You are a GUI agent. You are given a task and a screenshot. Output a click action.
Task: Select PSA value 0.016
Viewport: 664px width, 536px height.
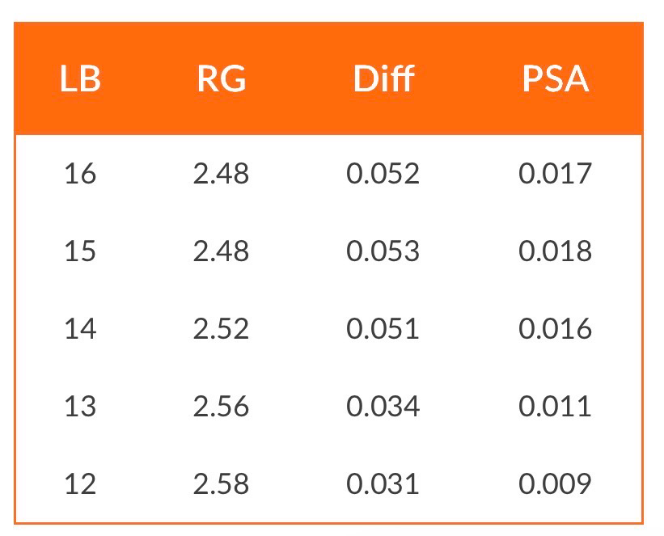555,329
